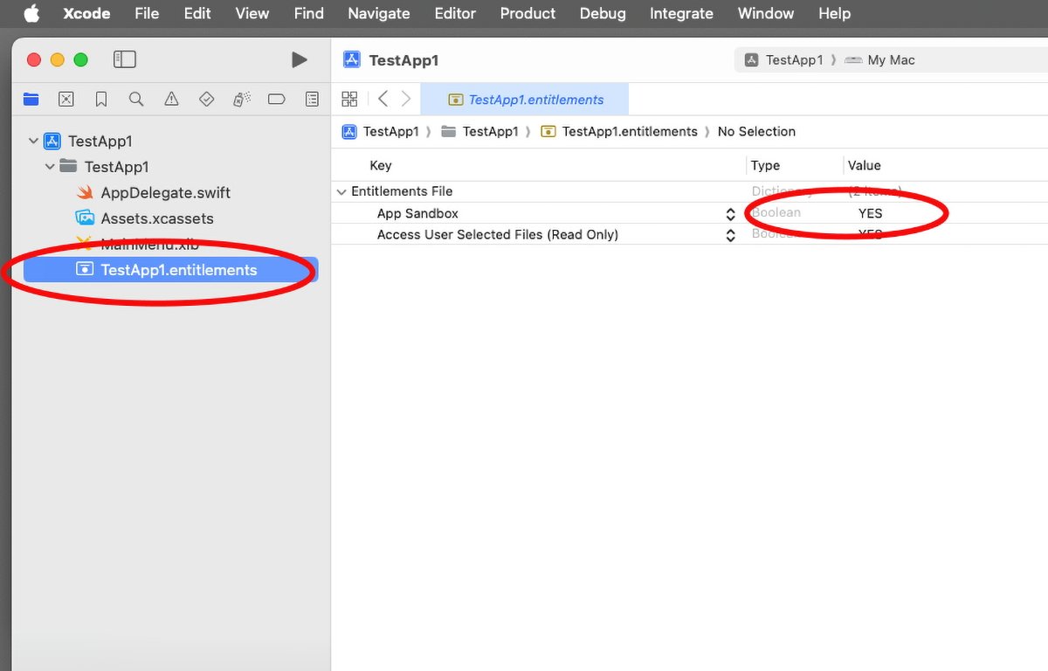Open the Breakpoint navigator tag icon

point(277,99)
